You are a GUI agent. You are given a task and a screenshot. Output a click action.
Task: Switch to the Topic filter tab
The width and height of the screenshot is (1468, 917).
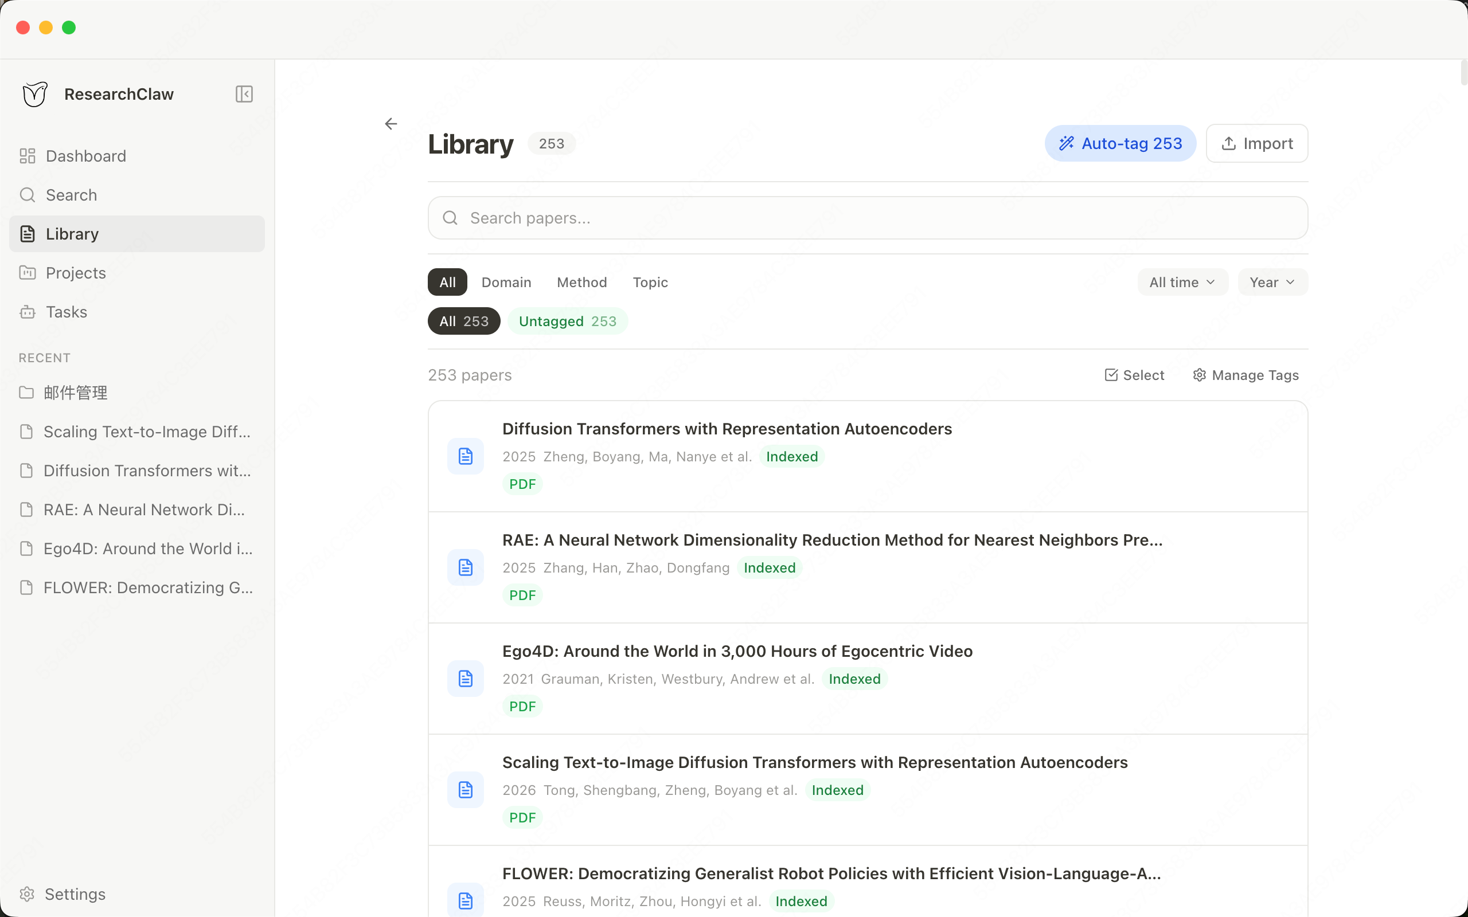[x=650, y=282]
